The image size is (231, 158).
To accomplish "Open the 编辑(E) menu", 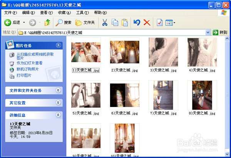I will click(x=28, y=13).
